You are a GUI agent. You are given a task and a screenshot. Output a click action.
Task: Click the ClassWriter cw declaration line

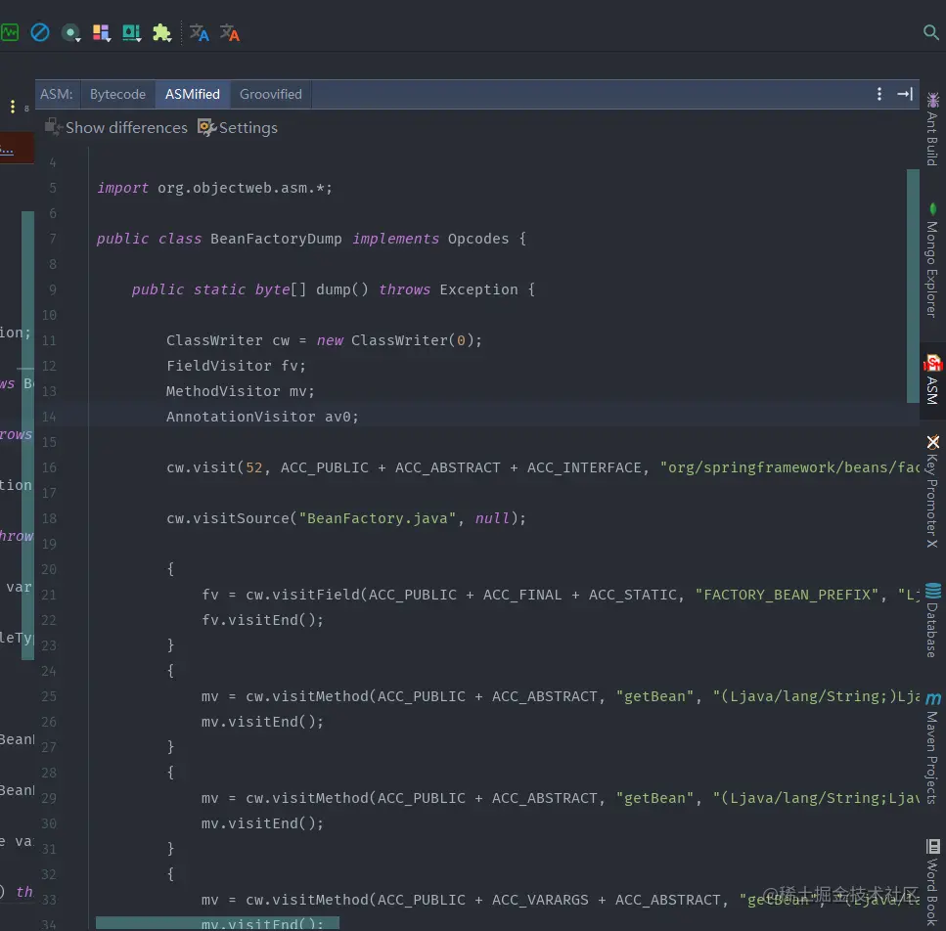(x=324, y=340)
